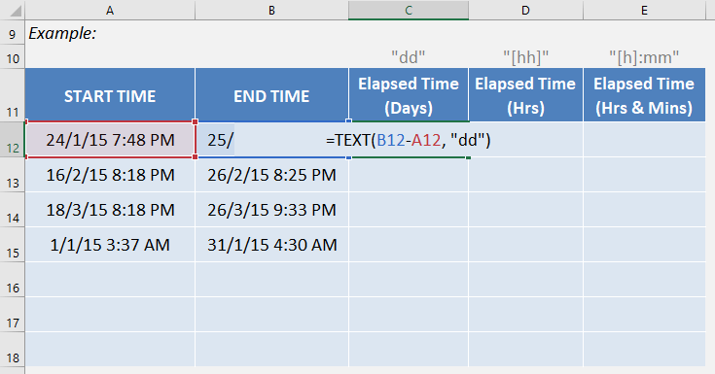The height and width of the screenshot is (374, 715).
Task: Click the Elapsed Time (Days) header
Action: pyautogui.click(x=409, y=95)
